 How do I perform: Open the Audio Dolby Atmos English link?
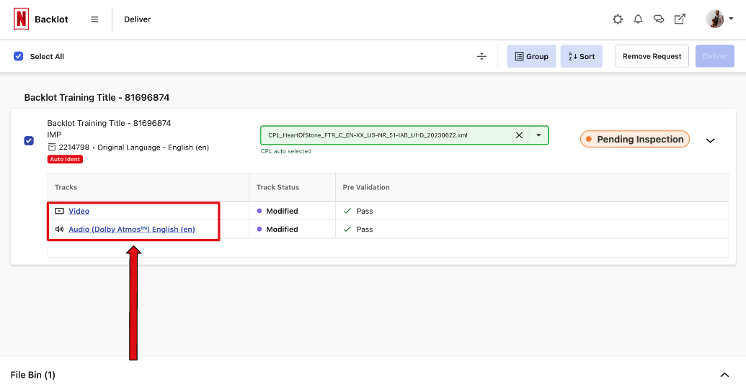132,229
